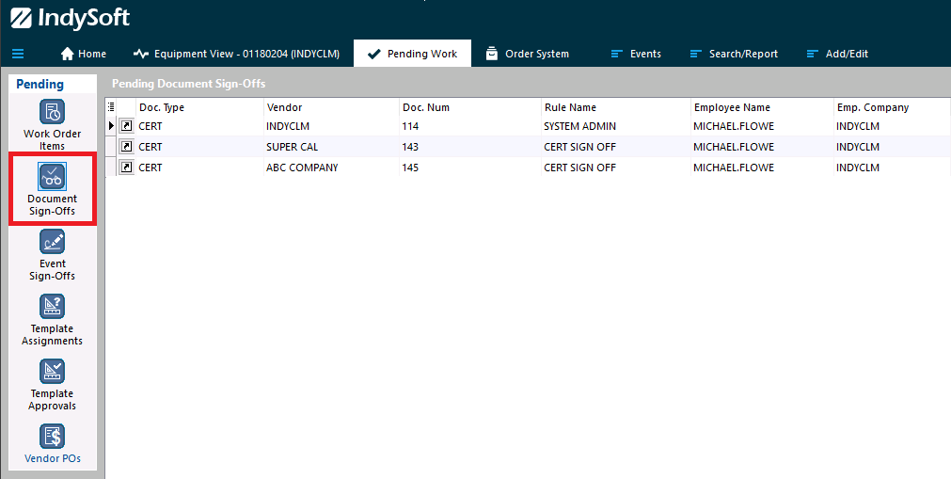Open the Search/Report menu
This screenshot has height=479, width=951.
(x=734, y=54)
